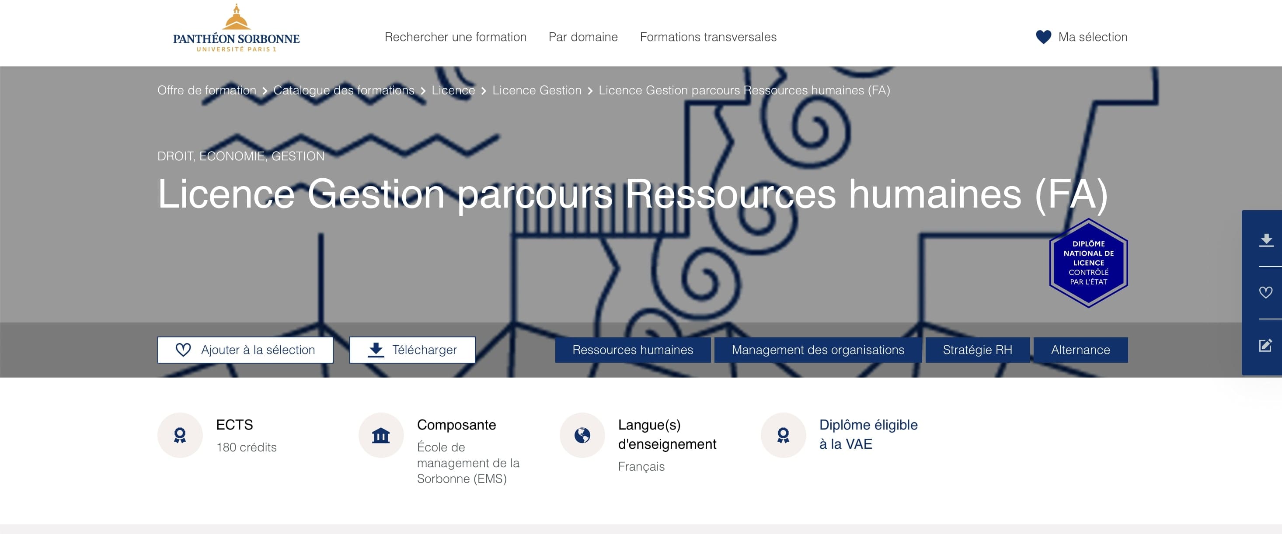Click the 180 crédits text
This screenshot has height=534, width=1282.
pyautogui.click(x=246, y=447)
